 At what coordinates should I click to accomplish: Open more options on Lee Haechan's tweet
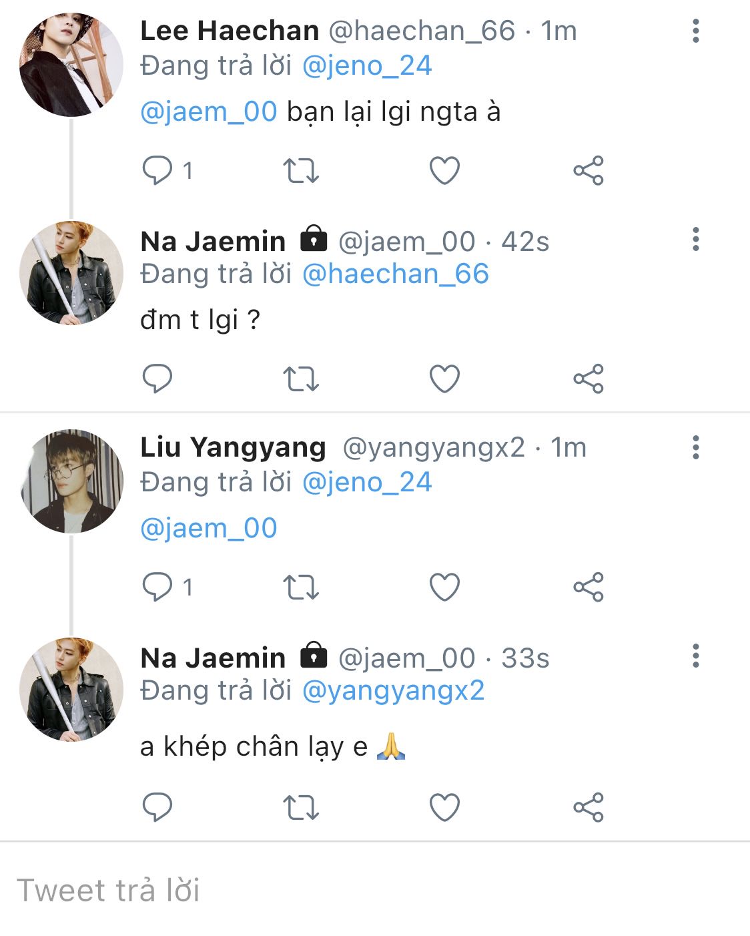pos(696,31)
